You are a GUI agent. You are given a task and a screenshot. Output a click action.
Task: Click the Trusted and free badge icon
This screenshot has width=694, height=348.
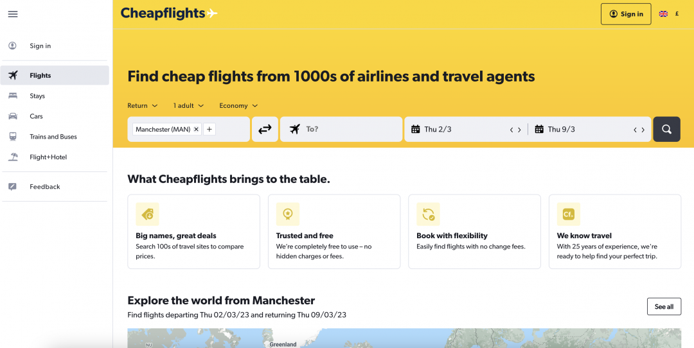coord(288,214)
